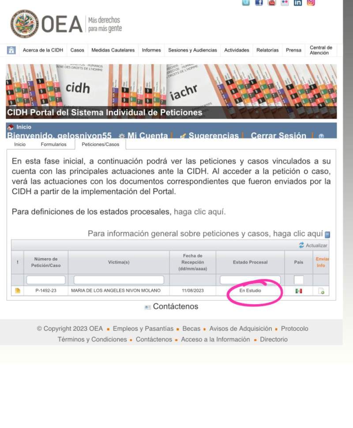This screenshot has height=428, width=353.
Task: Open Sesiones y Audiencias menu
Action: point(192,50)
